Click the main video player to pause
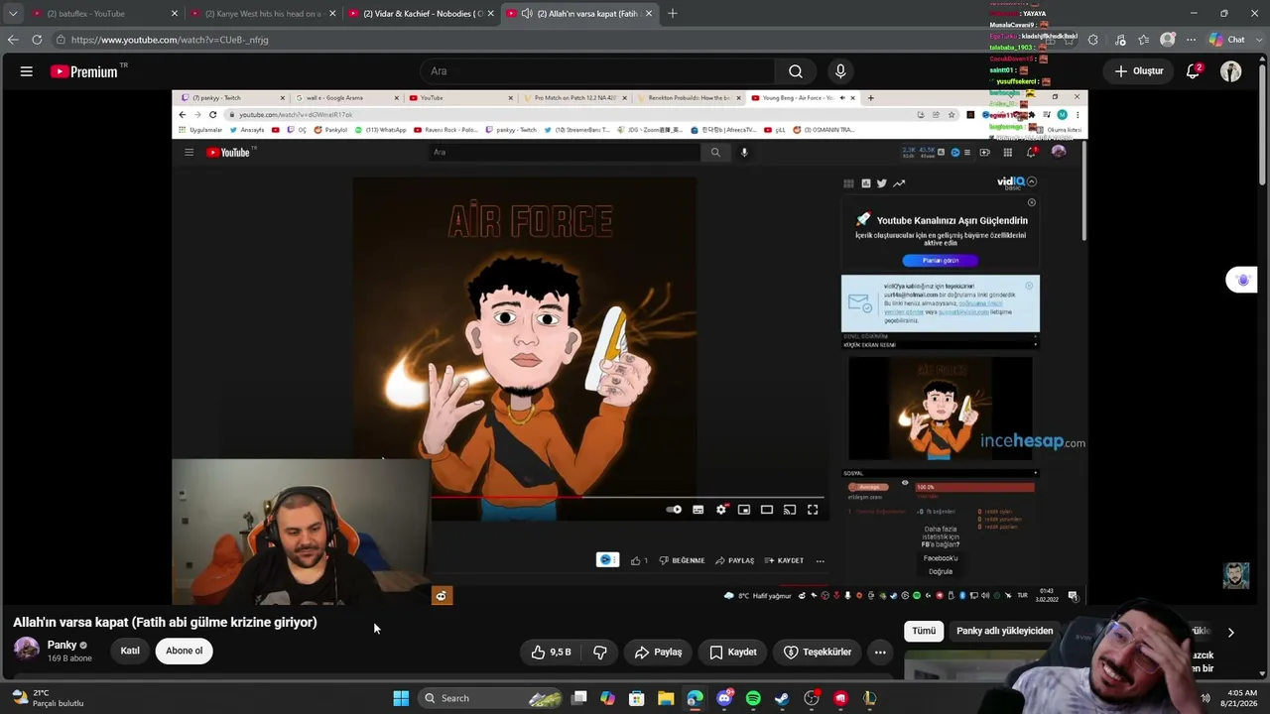The height and width of the screenshot is (714, 1270). tap(630, 347)
